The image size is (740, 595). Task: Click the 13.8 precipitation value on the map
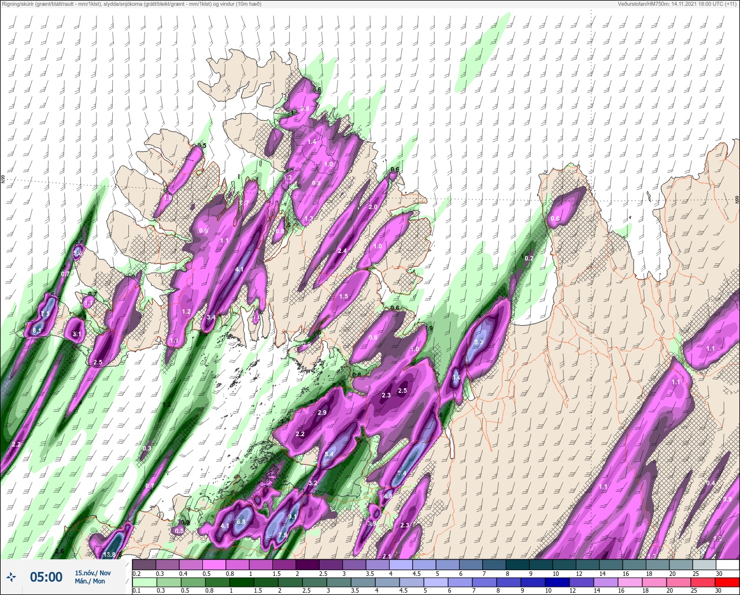109,555
